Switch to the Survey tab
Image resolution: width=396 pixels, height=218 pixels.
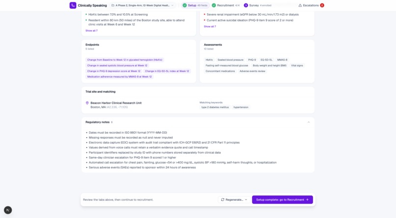[257, 5]
